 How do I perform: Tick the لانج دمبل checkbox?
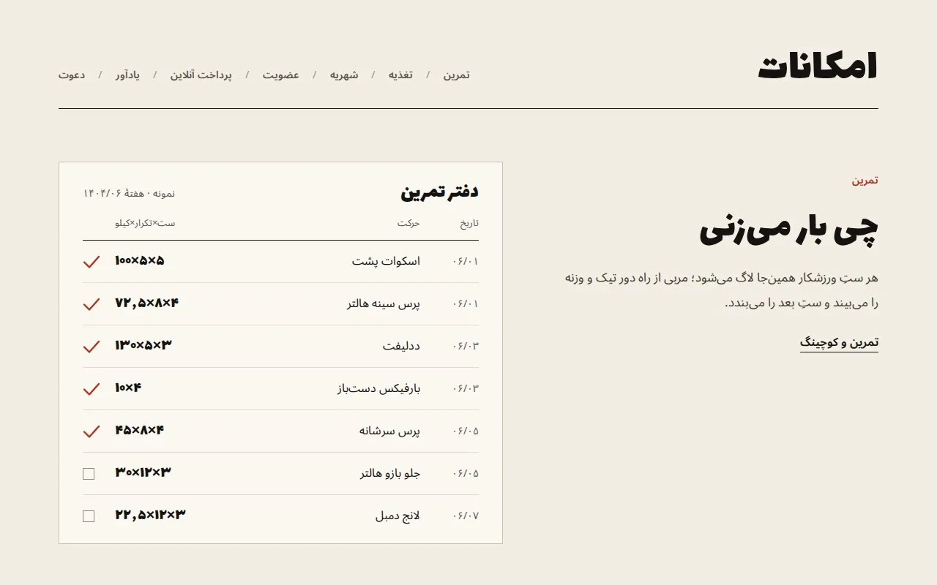pos(89,516)
